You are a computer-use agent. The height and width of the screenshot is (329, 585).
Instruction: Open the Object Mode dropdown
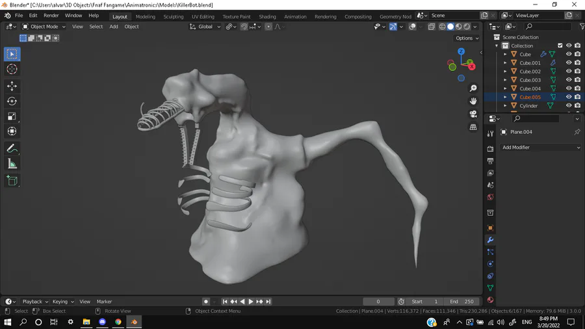pos(44,27)
